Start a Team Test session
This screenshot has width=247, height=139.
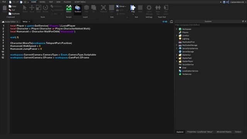[158, 10]
